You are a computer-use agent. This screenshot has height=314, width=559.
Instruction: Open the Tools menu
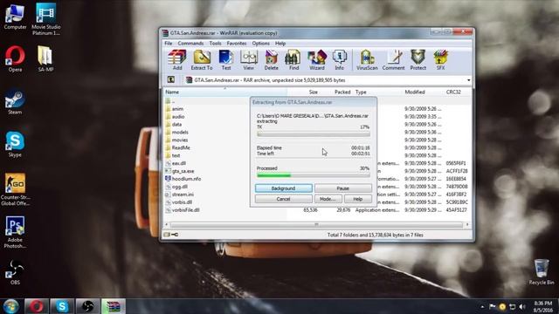[216, 43]
